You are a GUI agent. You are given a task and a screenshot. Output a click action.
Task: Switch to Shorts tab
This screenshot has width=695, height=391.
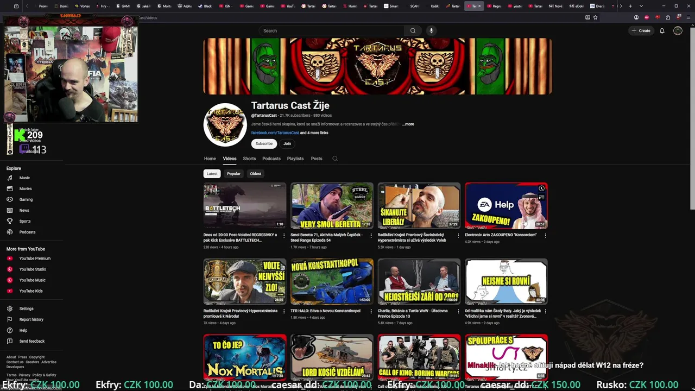[x=249, y=159]
